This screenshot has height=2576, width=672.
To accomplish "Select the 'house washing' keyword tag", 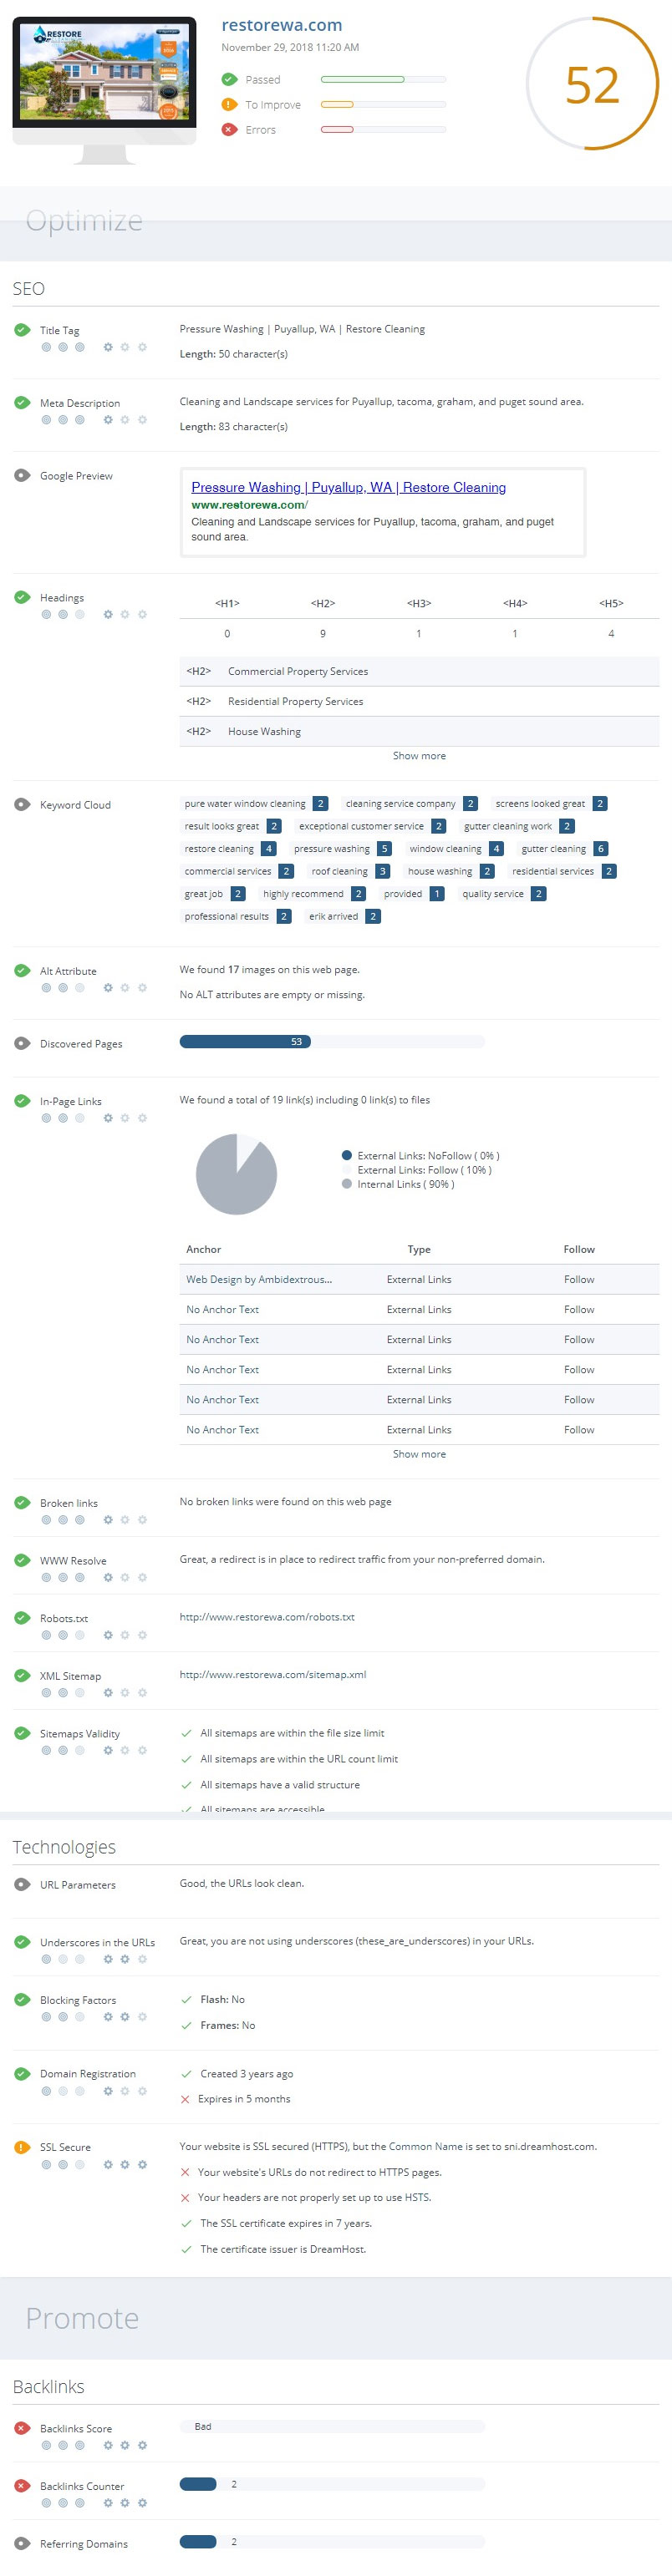I will (450, 871).
